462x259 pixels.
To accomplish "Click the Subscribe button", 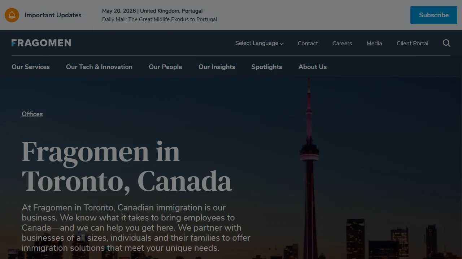I will (434, 15).
